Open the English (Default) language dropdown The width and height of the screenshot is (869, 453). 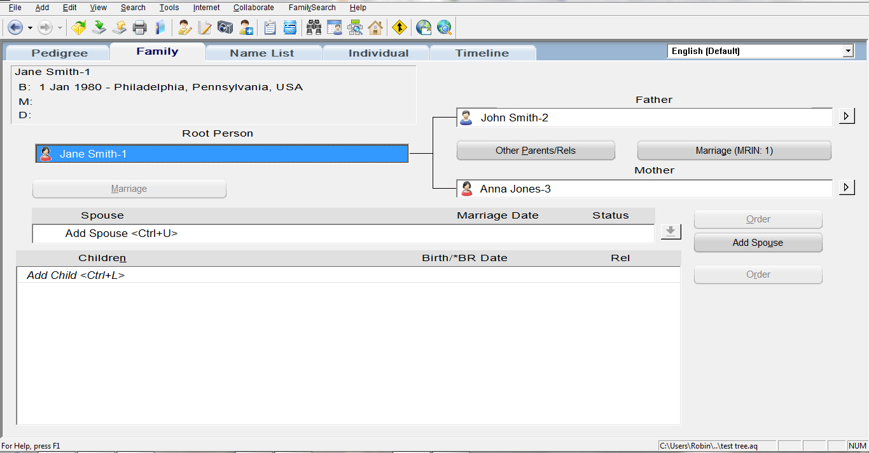click(849, 50)
